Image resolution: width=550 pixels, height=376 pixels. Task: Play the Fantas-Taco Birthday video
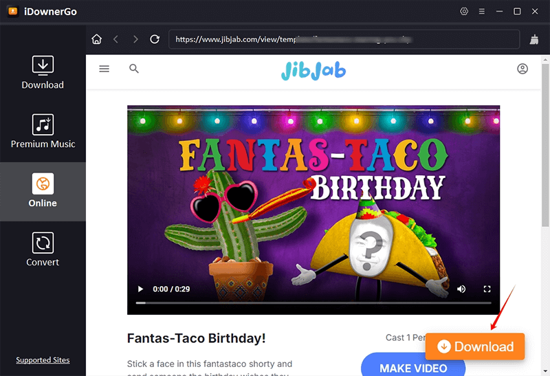click(x=140, y=289)
